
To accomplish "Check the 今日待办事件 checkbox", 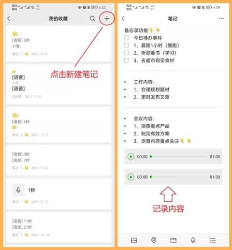I will coord(127,38).
